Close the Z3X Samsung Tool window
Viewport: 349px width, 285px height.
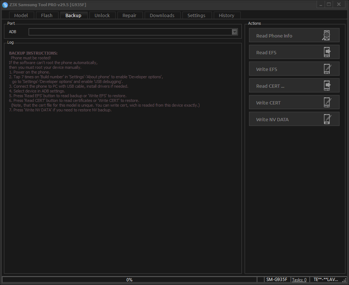pos(339,4)
